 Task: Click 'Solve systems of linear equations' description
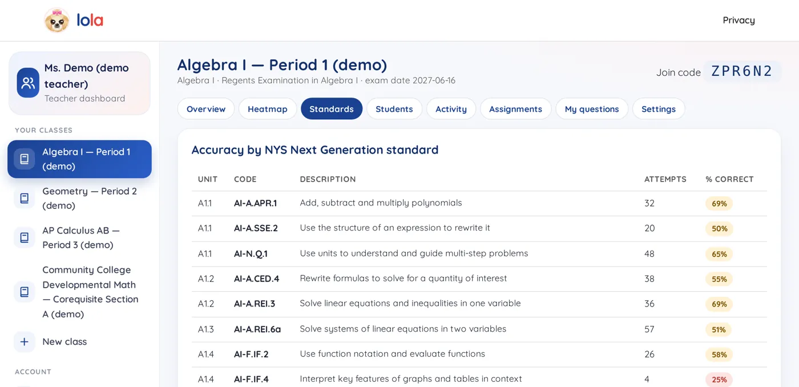pos(403,329)
